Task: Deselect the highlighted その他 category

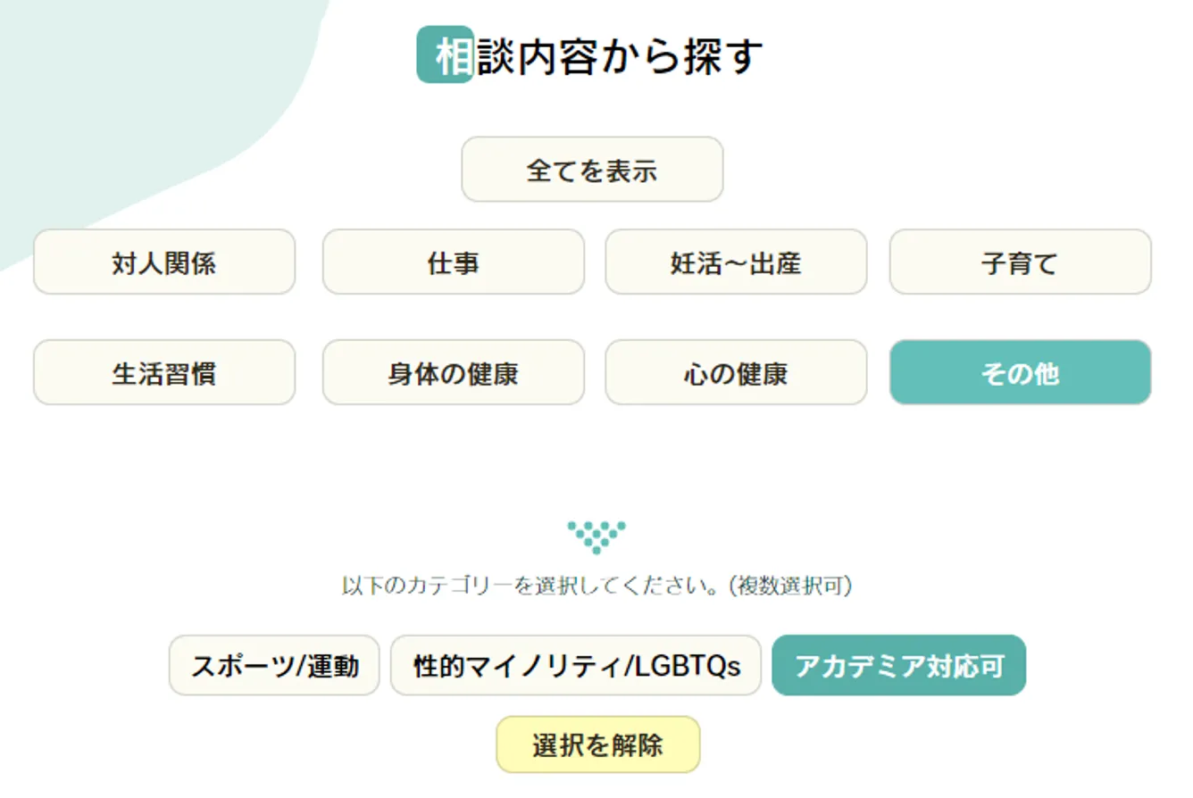Action: [1021, 372]
